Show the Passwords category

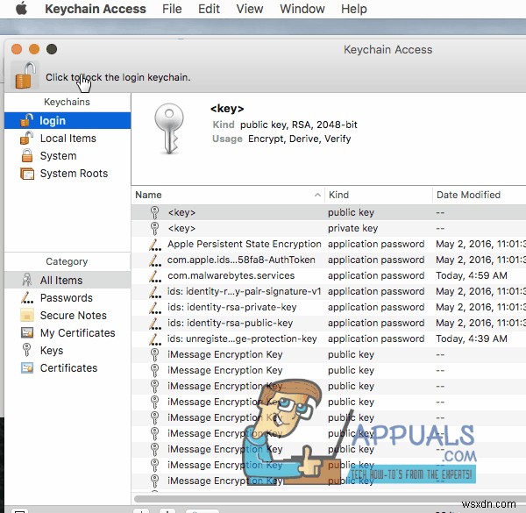pyautogui.click(x=68, y=297)
